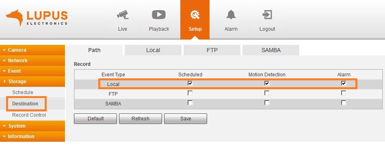
Task: Enable FTP Motion Detection checkbox
Action: pyautogui.click(x=267, y=93)
